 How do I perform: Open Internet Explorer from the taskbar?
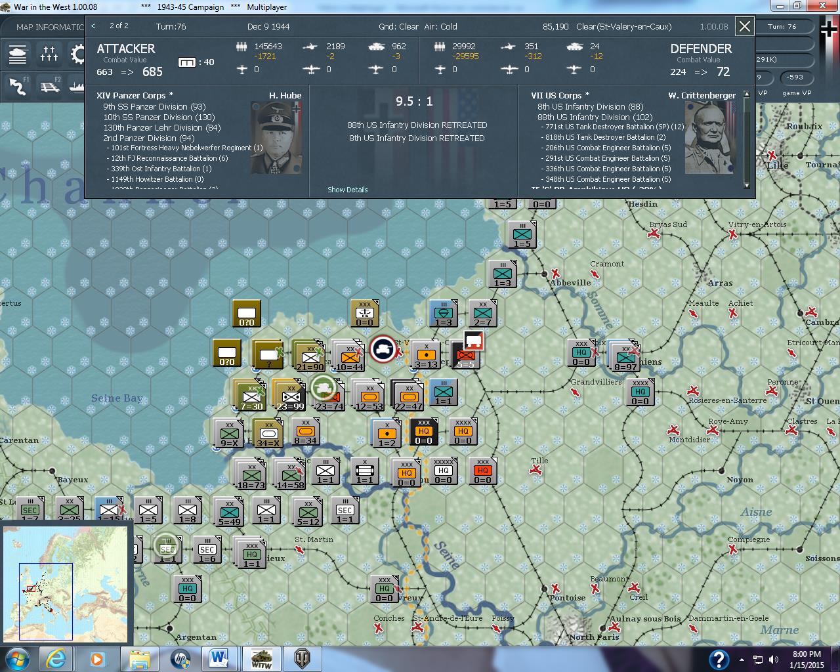[x=56, y=659]
